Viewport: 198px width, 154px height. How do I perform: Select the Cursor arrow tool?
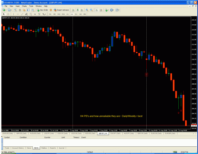4,14
